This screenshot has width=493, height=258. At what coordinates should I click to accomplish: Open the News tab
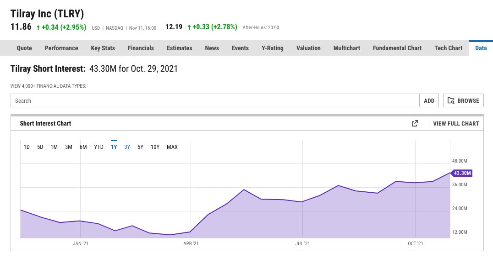point(212,48)
